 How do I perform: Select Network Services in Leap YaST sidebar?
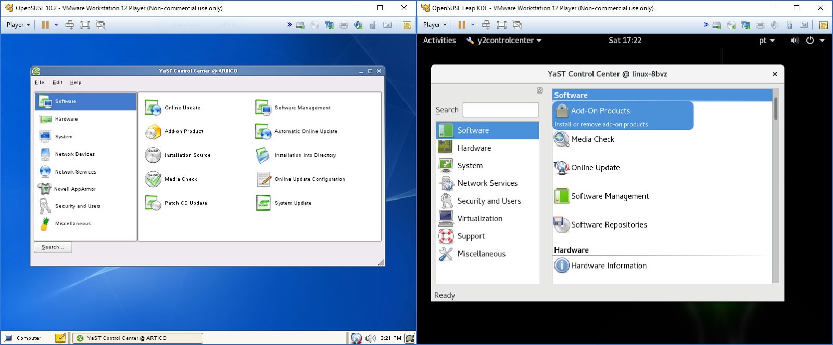point(487,183)
